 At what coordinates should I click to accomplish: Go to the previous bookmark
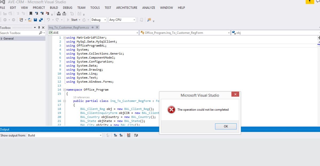pos(37,13)
